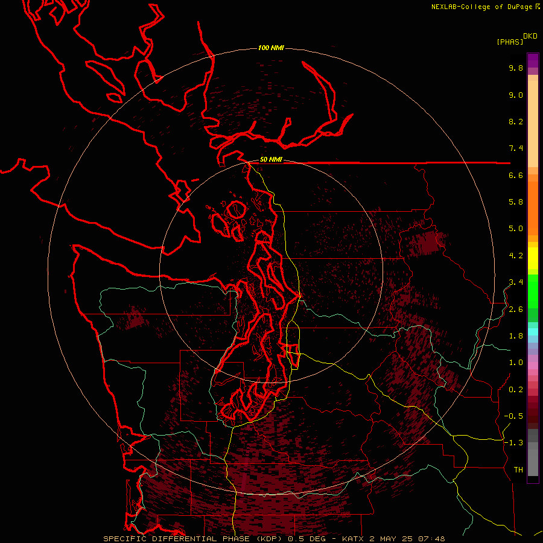Click the 100 NMI range ring label
The height and width of the screenshot is (543, 543).
click(271, 48)
